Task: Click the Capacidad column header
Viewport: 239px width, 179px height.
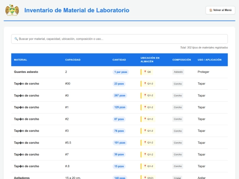Action: [73, 60]
